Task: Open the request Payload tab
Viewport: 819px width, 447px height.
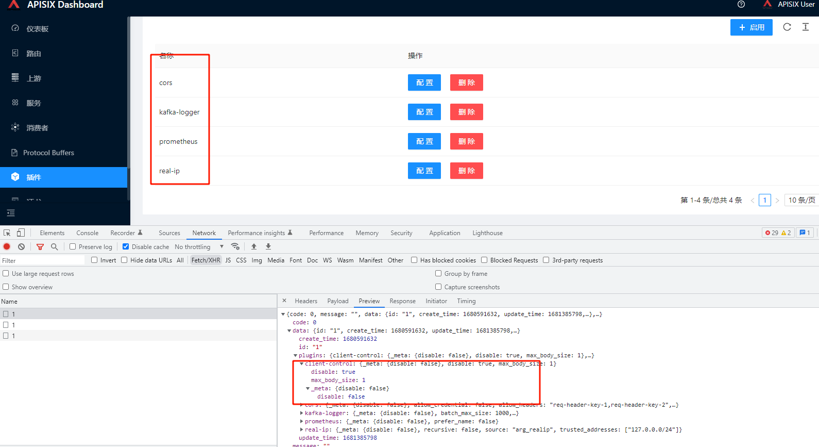Action: [x=338, y=301]
